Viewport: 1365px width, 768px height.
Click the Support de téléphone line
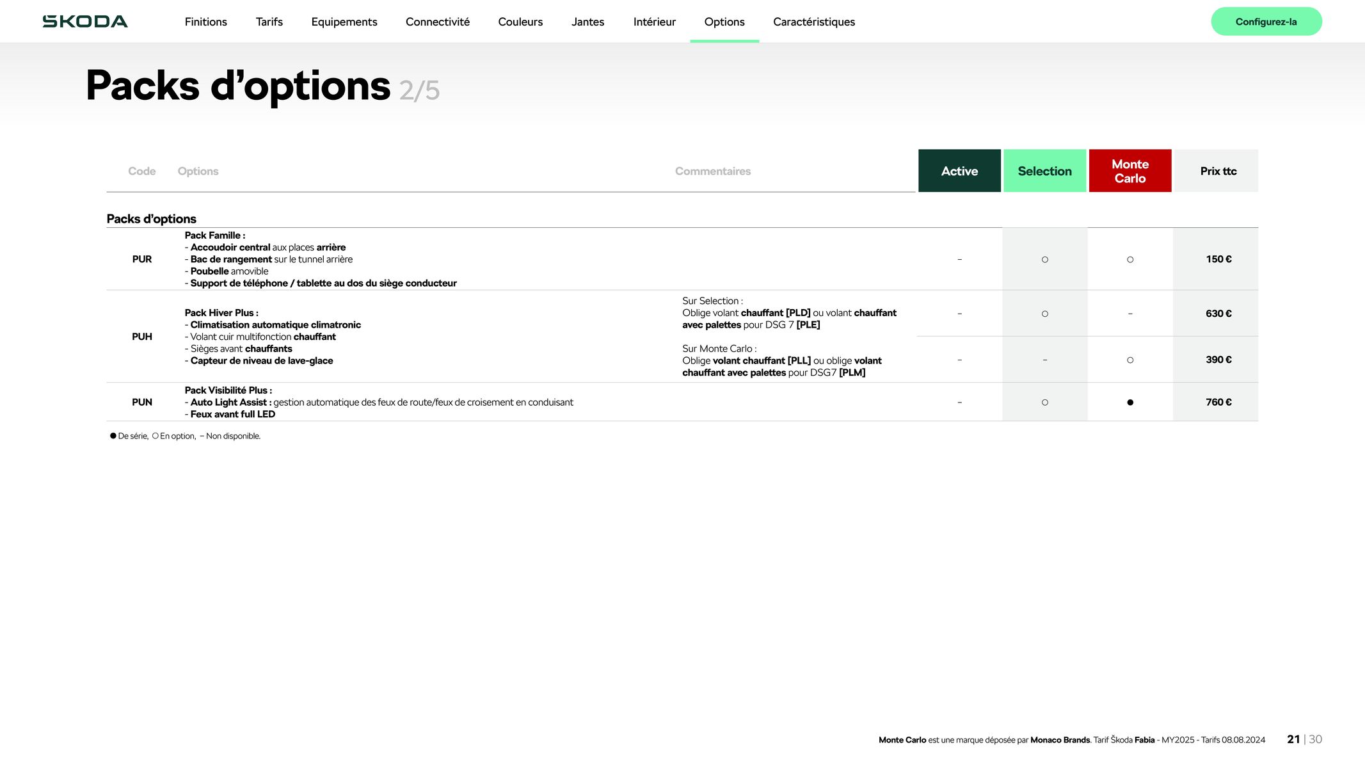tap(321, 284)
